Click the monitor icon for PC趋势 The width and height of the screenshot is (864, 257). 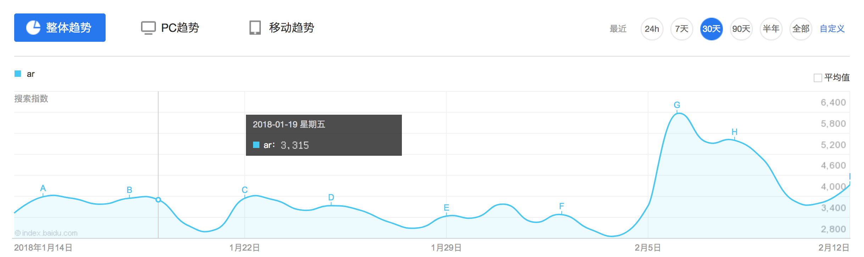(x=148, y=28)
